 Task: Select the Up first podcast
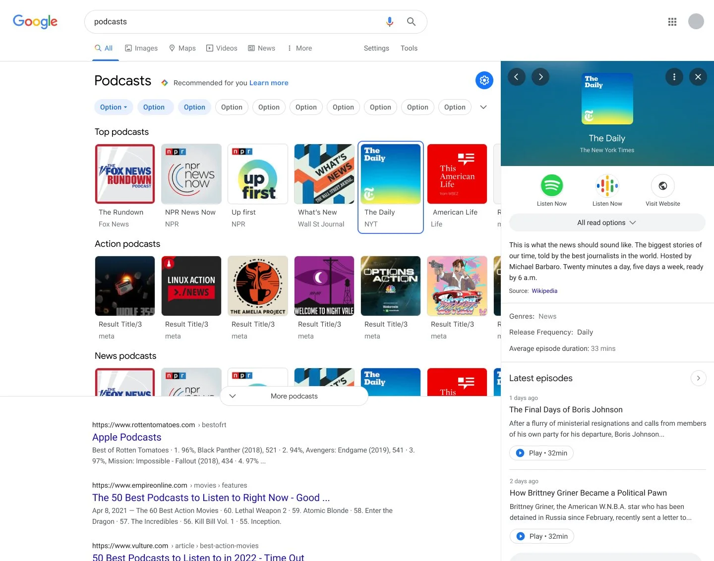point(258,187)
